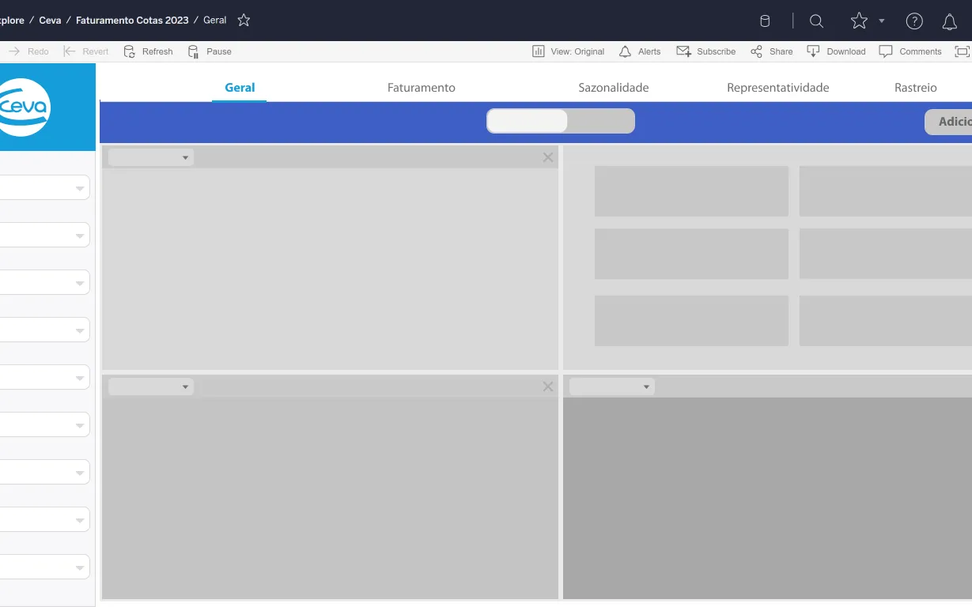The width and height of the screenshot is (972, 607).
Task: Open data details cylinder icon
Action: 765,21
